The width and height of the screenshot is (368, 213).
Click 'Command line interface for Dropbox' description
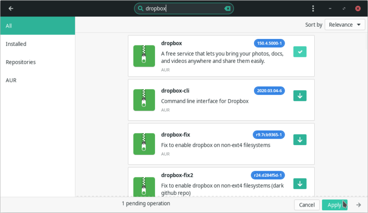(x=205, y=101)
